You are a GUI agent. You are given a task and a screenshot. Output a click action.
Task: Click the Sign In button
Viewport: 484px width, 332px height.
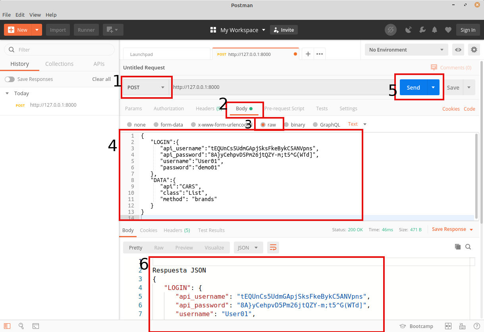(468, 30)
